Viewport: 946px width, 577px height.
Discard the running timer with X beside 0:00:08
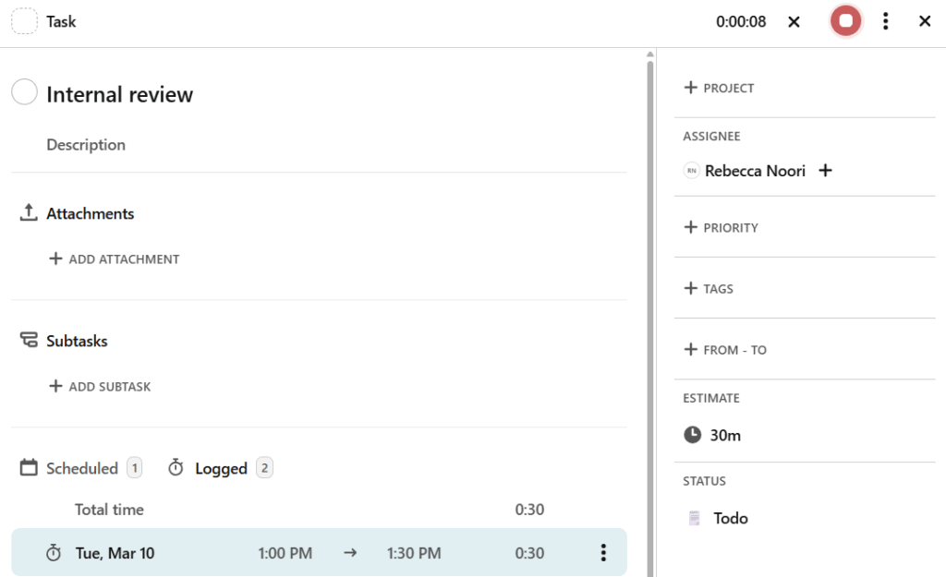pyautogui.click(x=794, y=21)
